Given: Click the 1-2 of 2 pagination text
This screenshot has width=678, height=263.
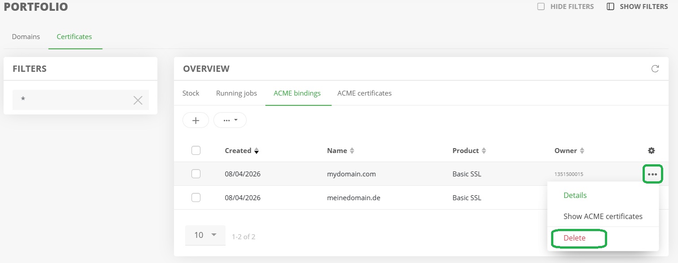Looking at the screenshot, I should tap(243, 237).
